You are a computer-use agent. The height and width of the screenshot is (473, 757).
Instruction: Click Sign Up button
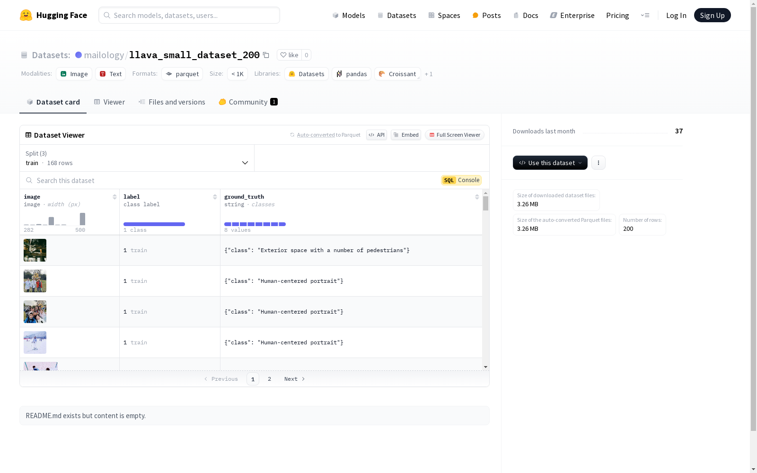point(713,15)
